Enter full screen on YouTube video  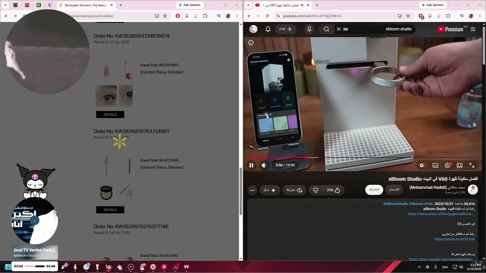[x=472, y=165]
